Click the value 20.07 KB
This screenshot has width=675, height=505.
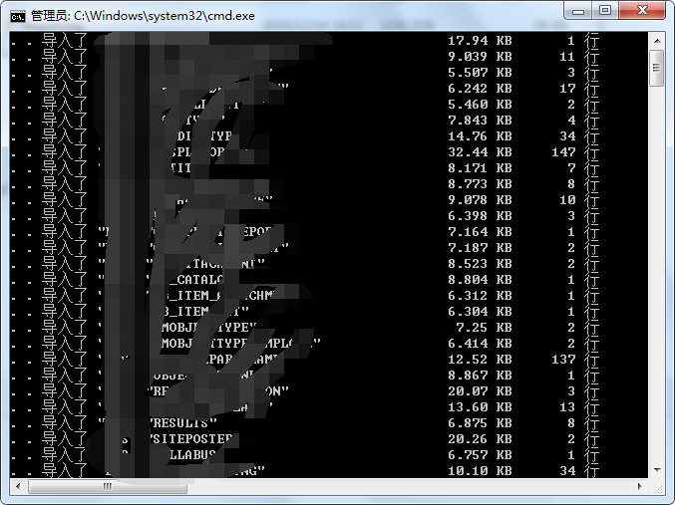pos(480,391)
